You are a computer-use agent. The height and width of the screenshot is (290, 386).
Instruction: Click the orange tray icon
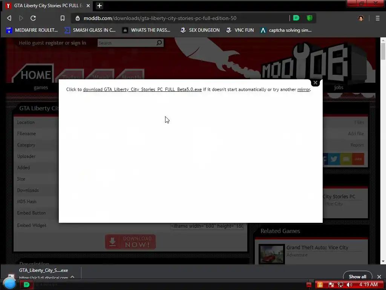click(x=320, y=285)
